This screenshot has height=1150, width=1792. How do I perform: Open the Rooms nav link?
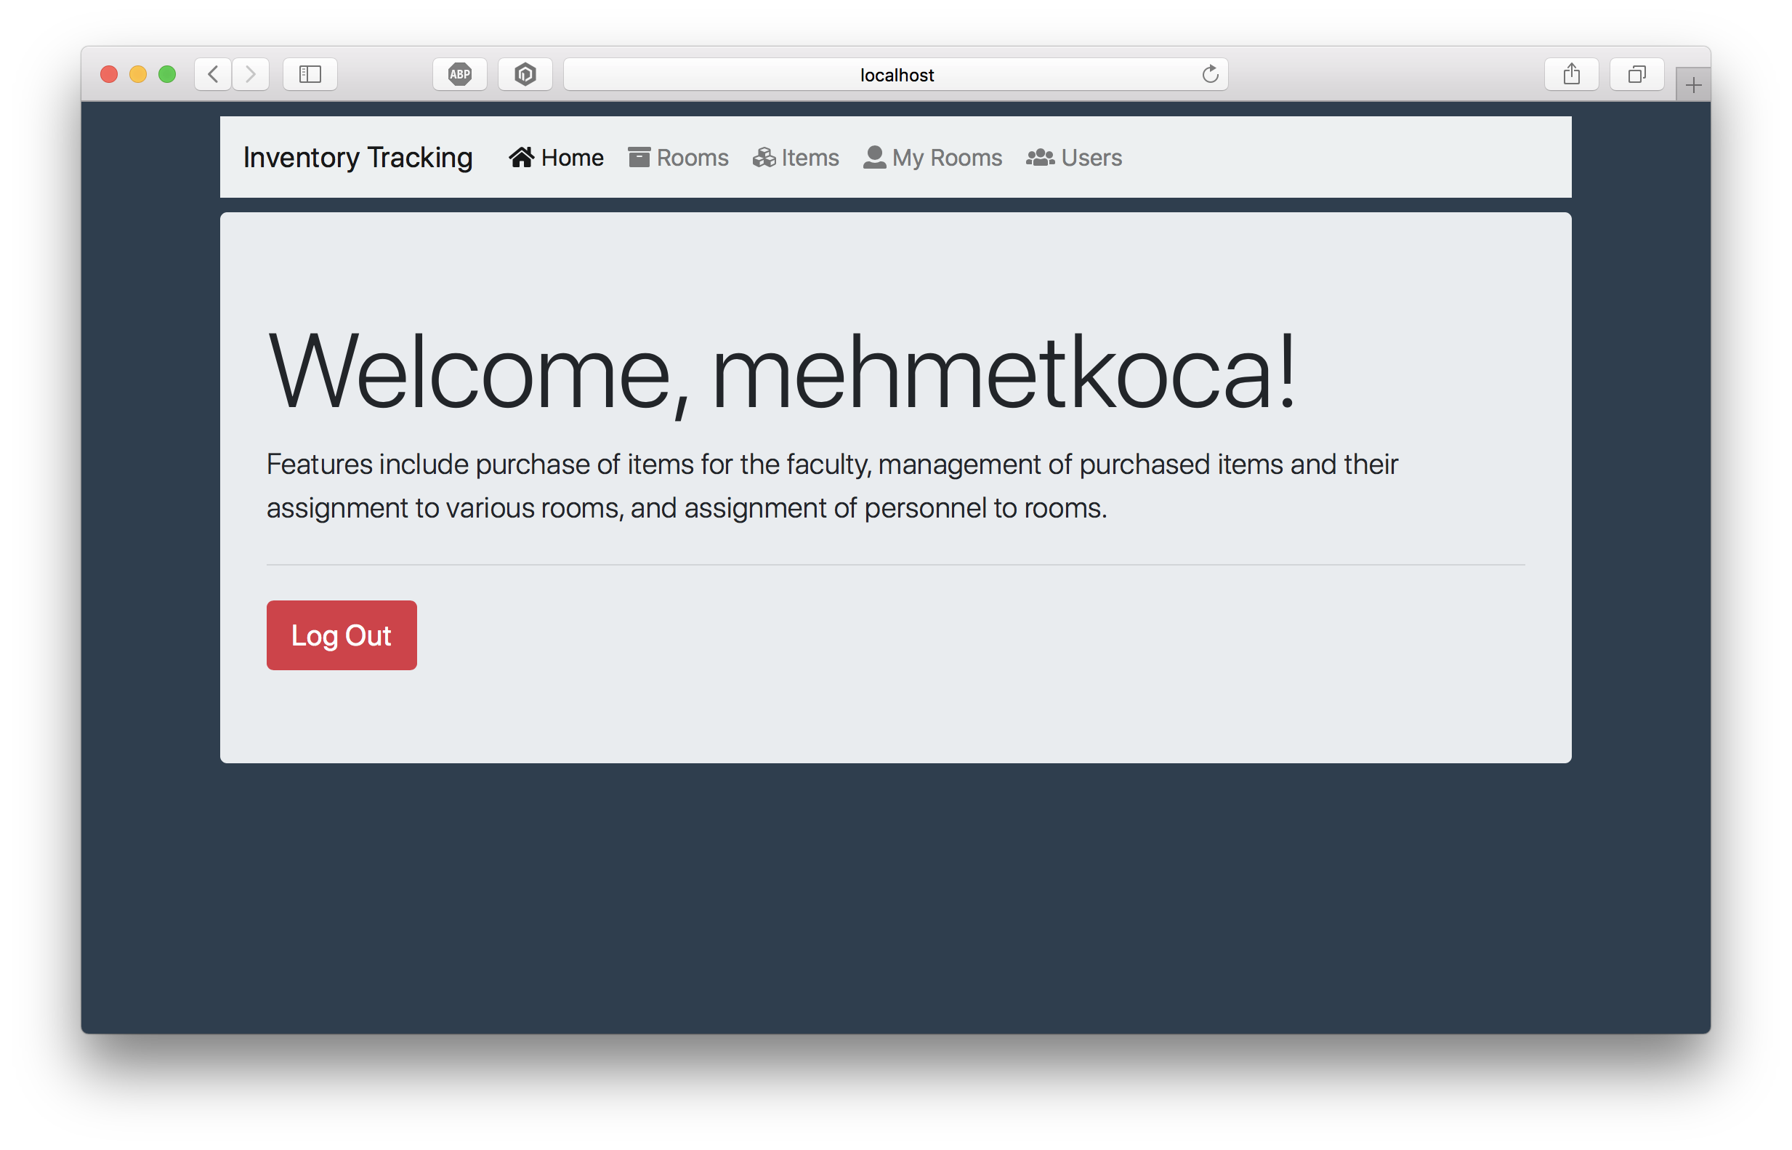tap(692, 158)
